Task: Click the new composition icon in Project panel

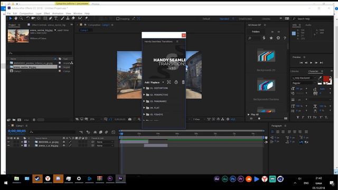Action: pyautogui.click(x=19, y=120)
